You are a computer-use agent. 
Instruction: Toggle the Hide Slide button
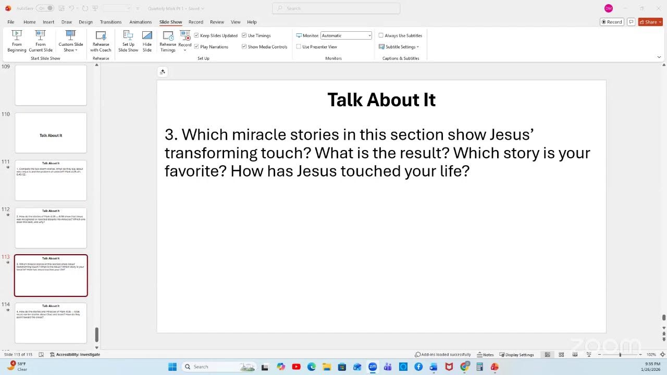147,41
